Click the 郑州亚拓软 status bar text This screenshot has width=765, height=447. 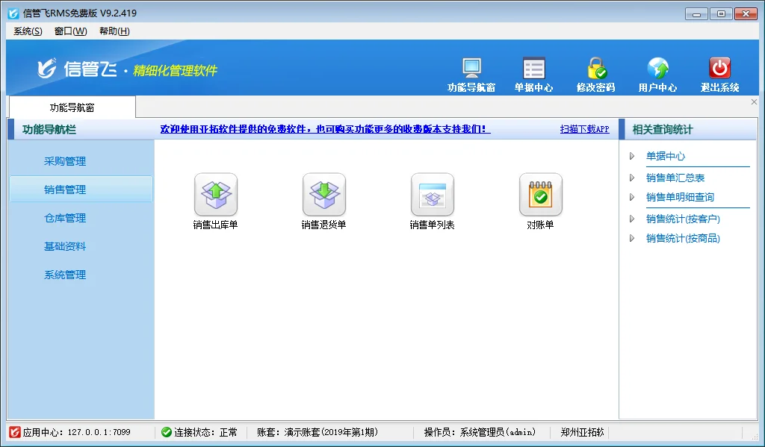[x=582, y=432]
